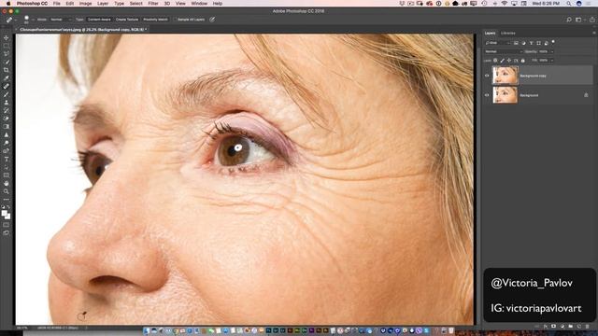Select the Blur tool

pyautogui.click(x=7, y=134)
